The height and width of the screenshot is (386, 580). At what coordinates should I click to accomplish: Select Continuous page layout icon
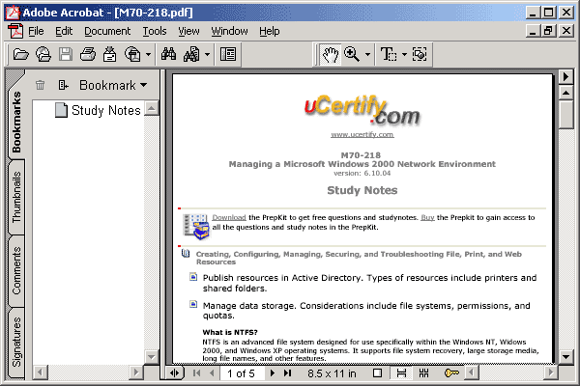[401, 373]
